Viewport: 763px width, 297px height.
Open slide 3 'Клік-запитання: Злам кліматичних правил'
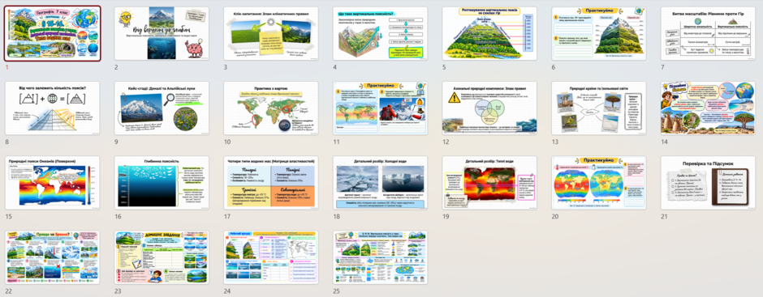[271, 33]
